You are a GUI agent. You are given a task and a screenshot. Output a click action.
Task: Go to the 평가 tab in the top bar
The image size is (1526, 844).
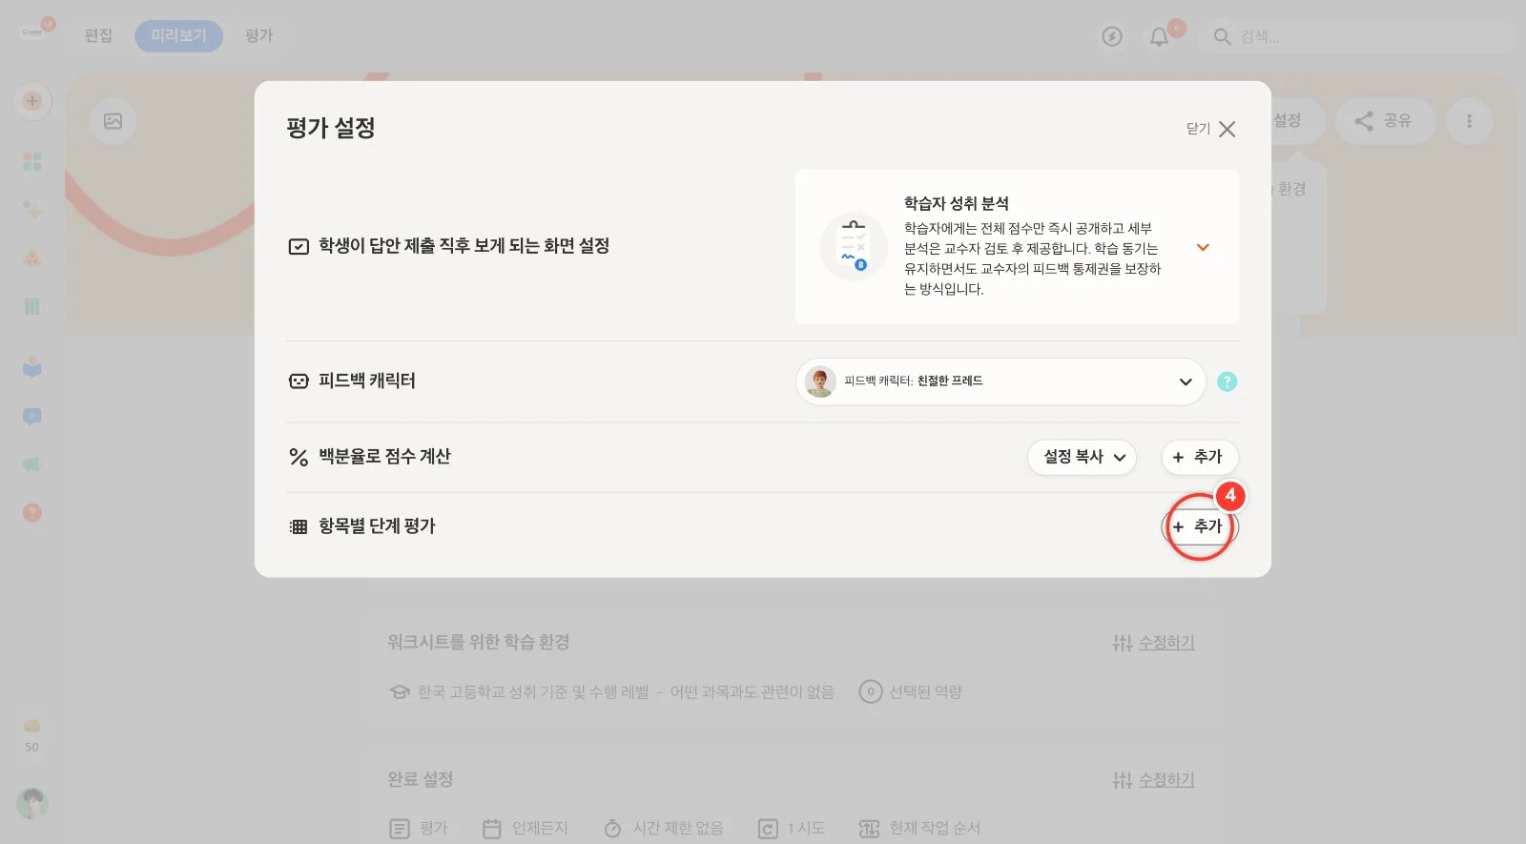tap(258, 36)
